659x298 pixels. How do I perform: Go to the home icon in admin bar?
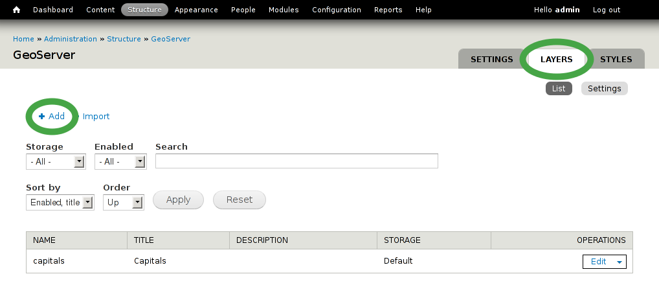coord(16,10)
